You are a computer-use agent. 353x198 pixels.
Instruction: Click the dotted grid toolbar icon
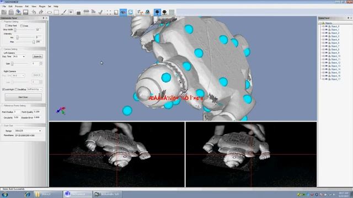click(172, 12)
